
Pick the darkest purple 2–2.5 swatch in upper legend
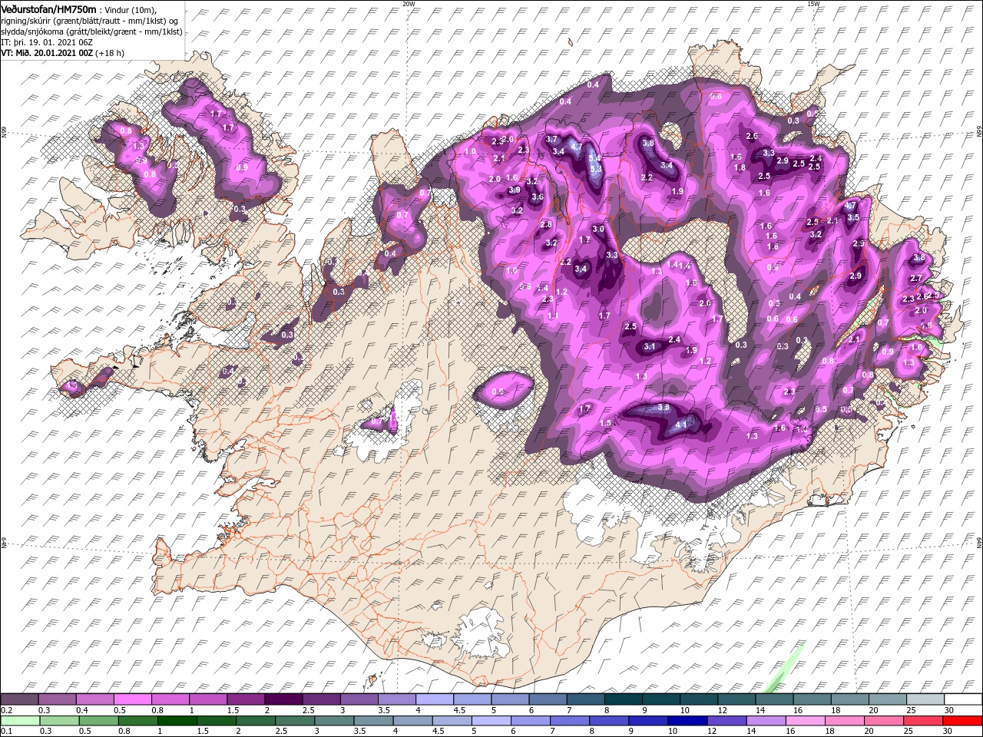click(x=284, y=699)
